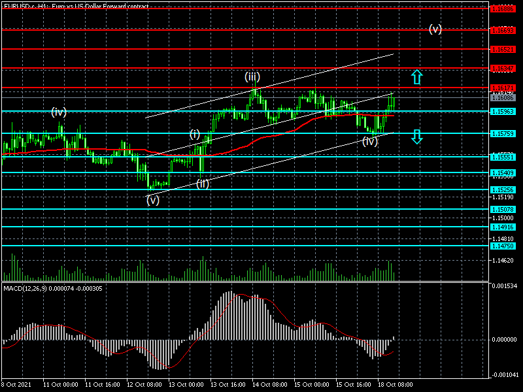The width and height of the screenshot is (523, 392).
Task: Click the cyan down arrow marker
Action: tap(417, 137)
